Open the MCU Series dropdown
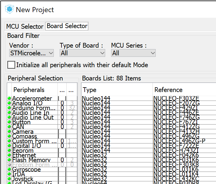Image resolution: width=216 pixels, height=184 pixels. coord(133,53)
